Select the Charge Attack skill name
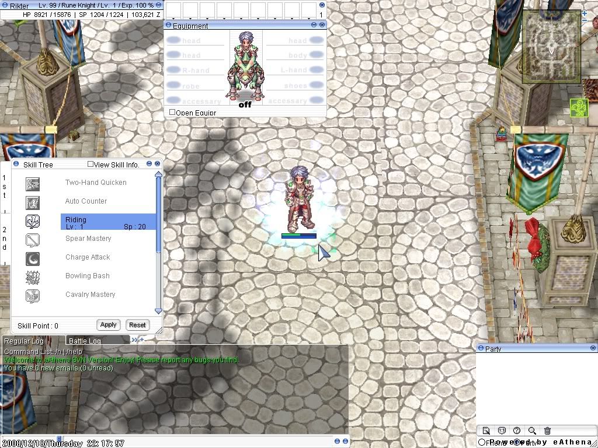598x448 pixels. click(88, 257)
